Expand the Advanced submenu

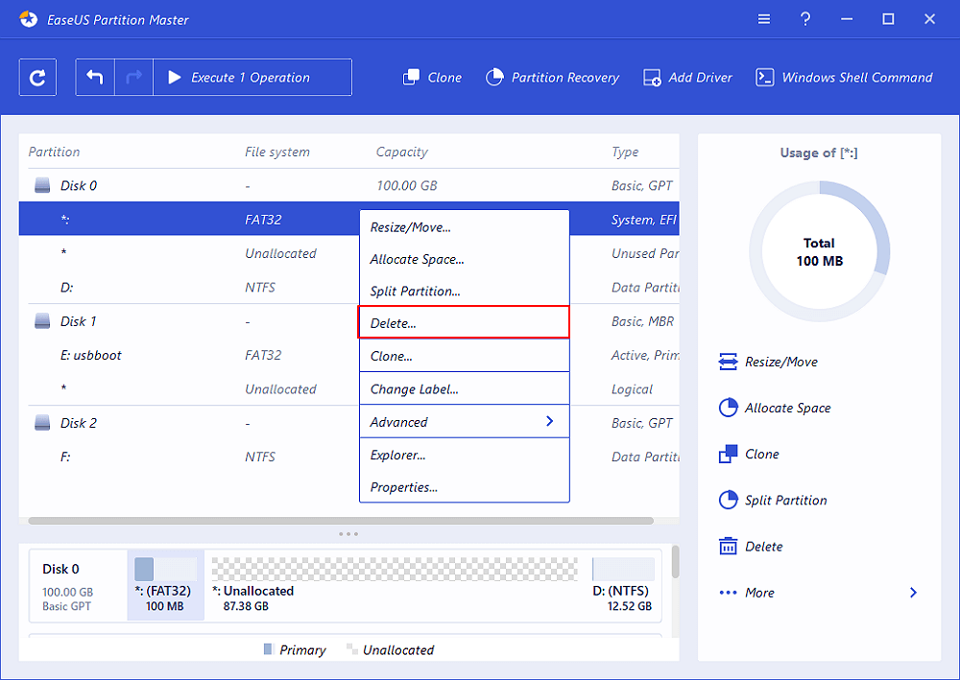464,422
